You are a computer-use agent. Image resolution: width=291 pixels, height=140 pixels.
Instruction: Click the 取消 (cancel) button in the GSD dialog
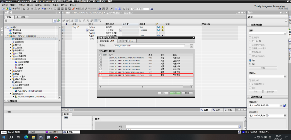187,93
